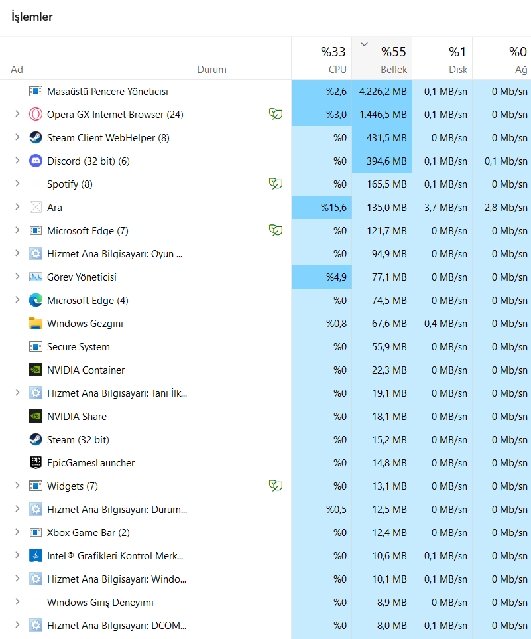The width and height of the screenshot is (531, 639).
Task: Click the NVIDIA Container icon
Action: 36,370
